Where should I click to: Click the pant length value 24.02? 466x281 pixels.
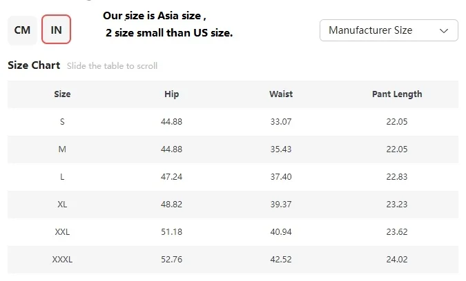click(397, 260)
